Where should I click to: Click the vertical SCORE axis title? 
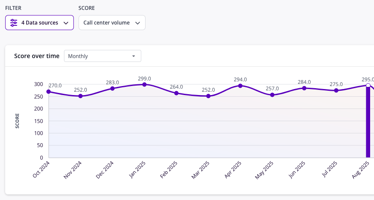click(17, 121)
